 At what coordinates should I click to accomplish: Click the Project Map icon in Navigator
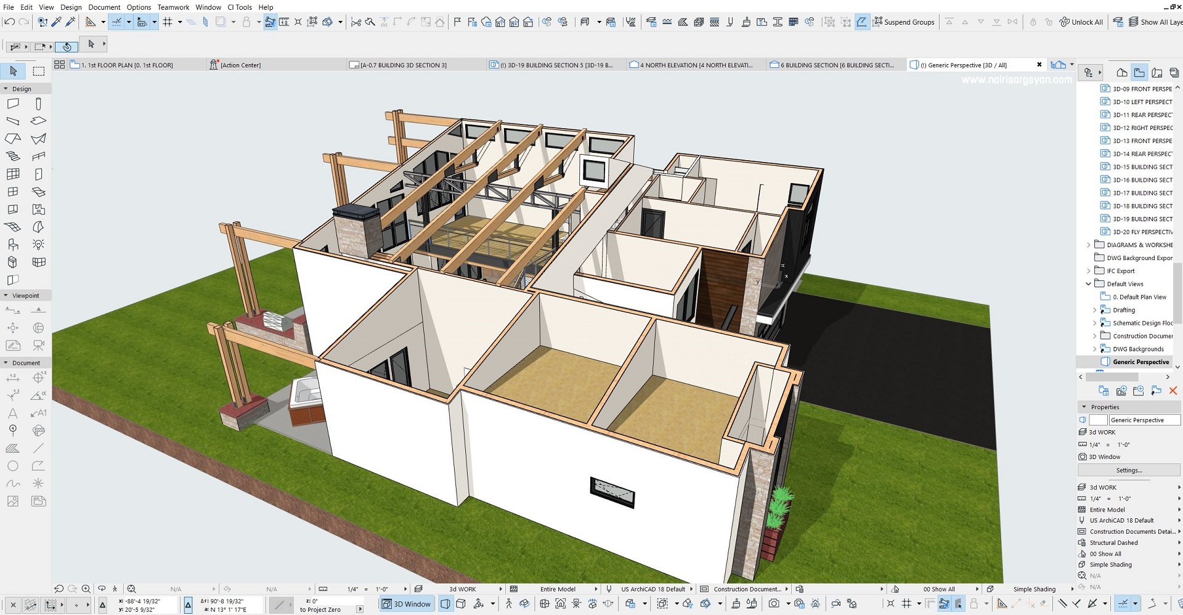tap(1122, 73)
